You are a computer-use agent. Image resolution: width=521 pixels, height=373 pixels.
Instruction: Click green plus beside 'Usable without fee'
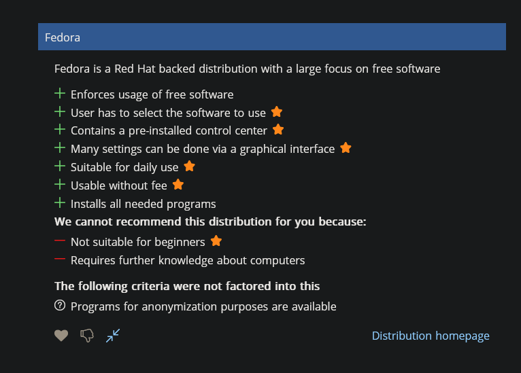[x=60, y=185]
